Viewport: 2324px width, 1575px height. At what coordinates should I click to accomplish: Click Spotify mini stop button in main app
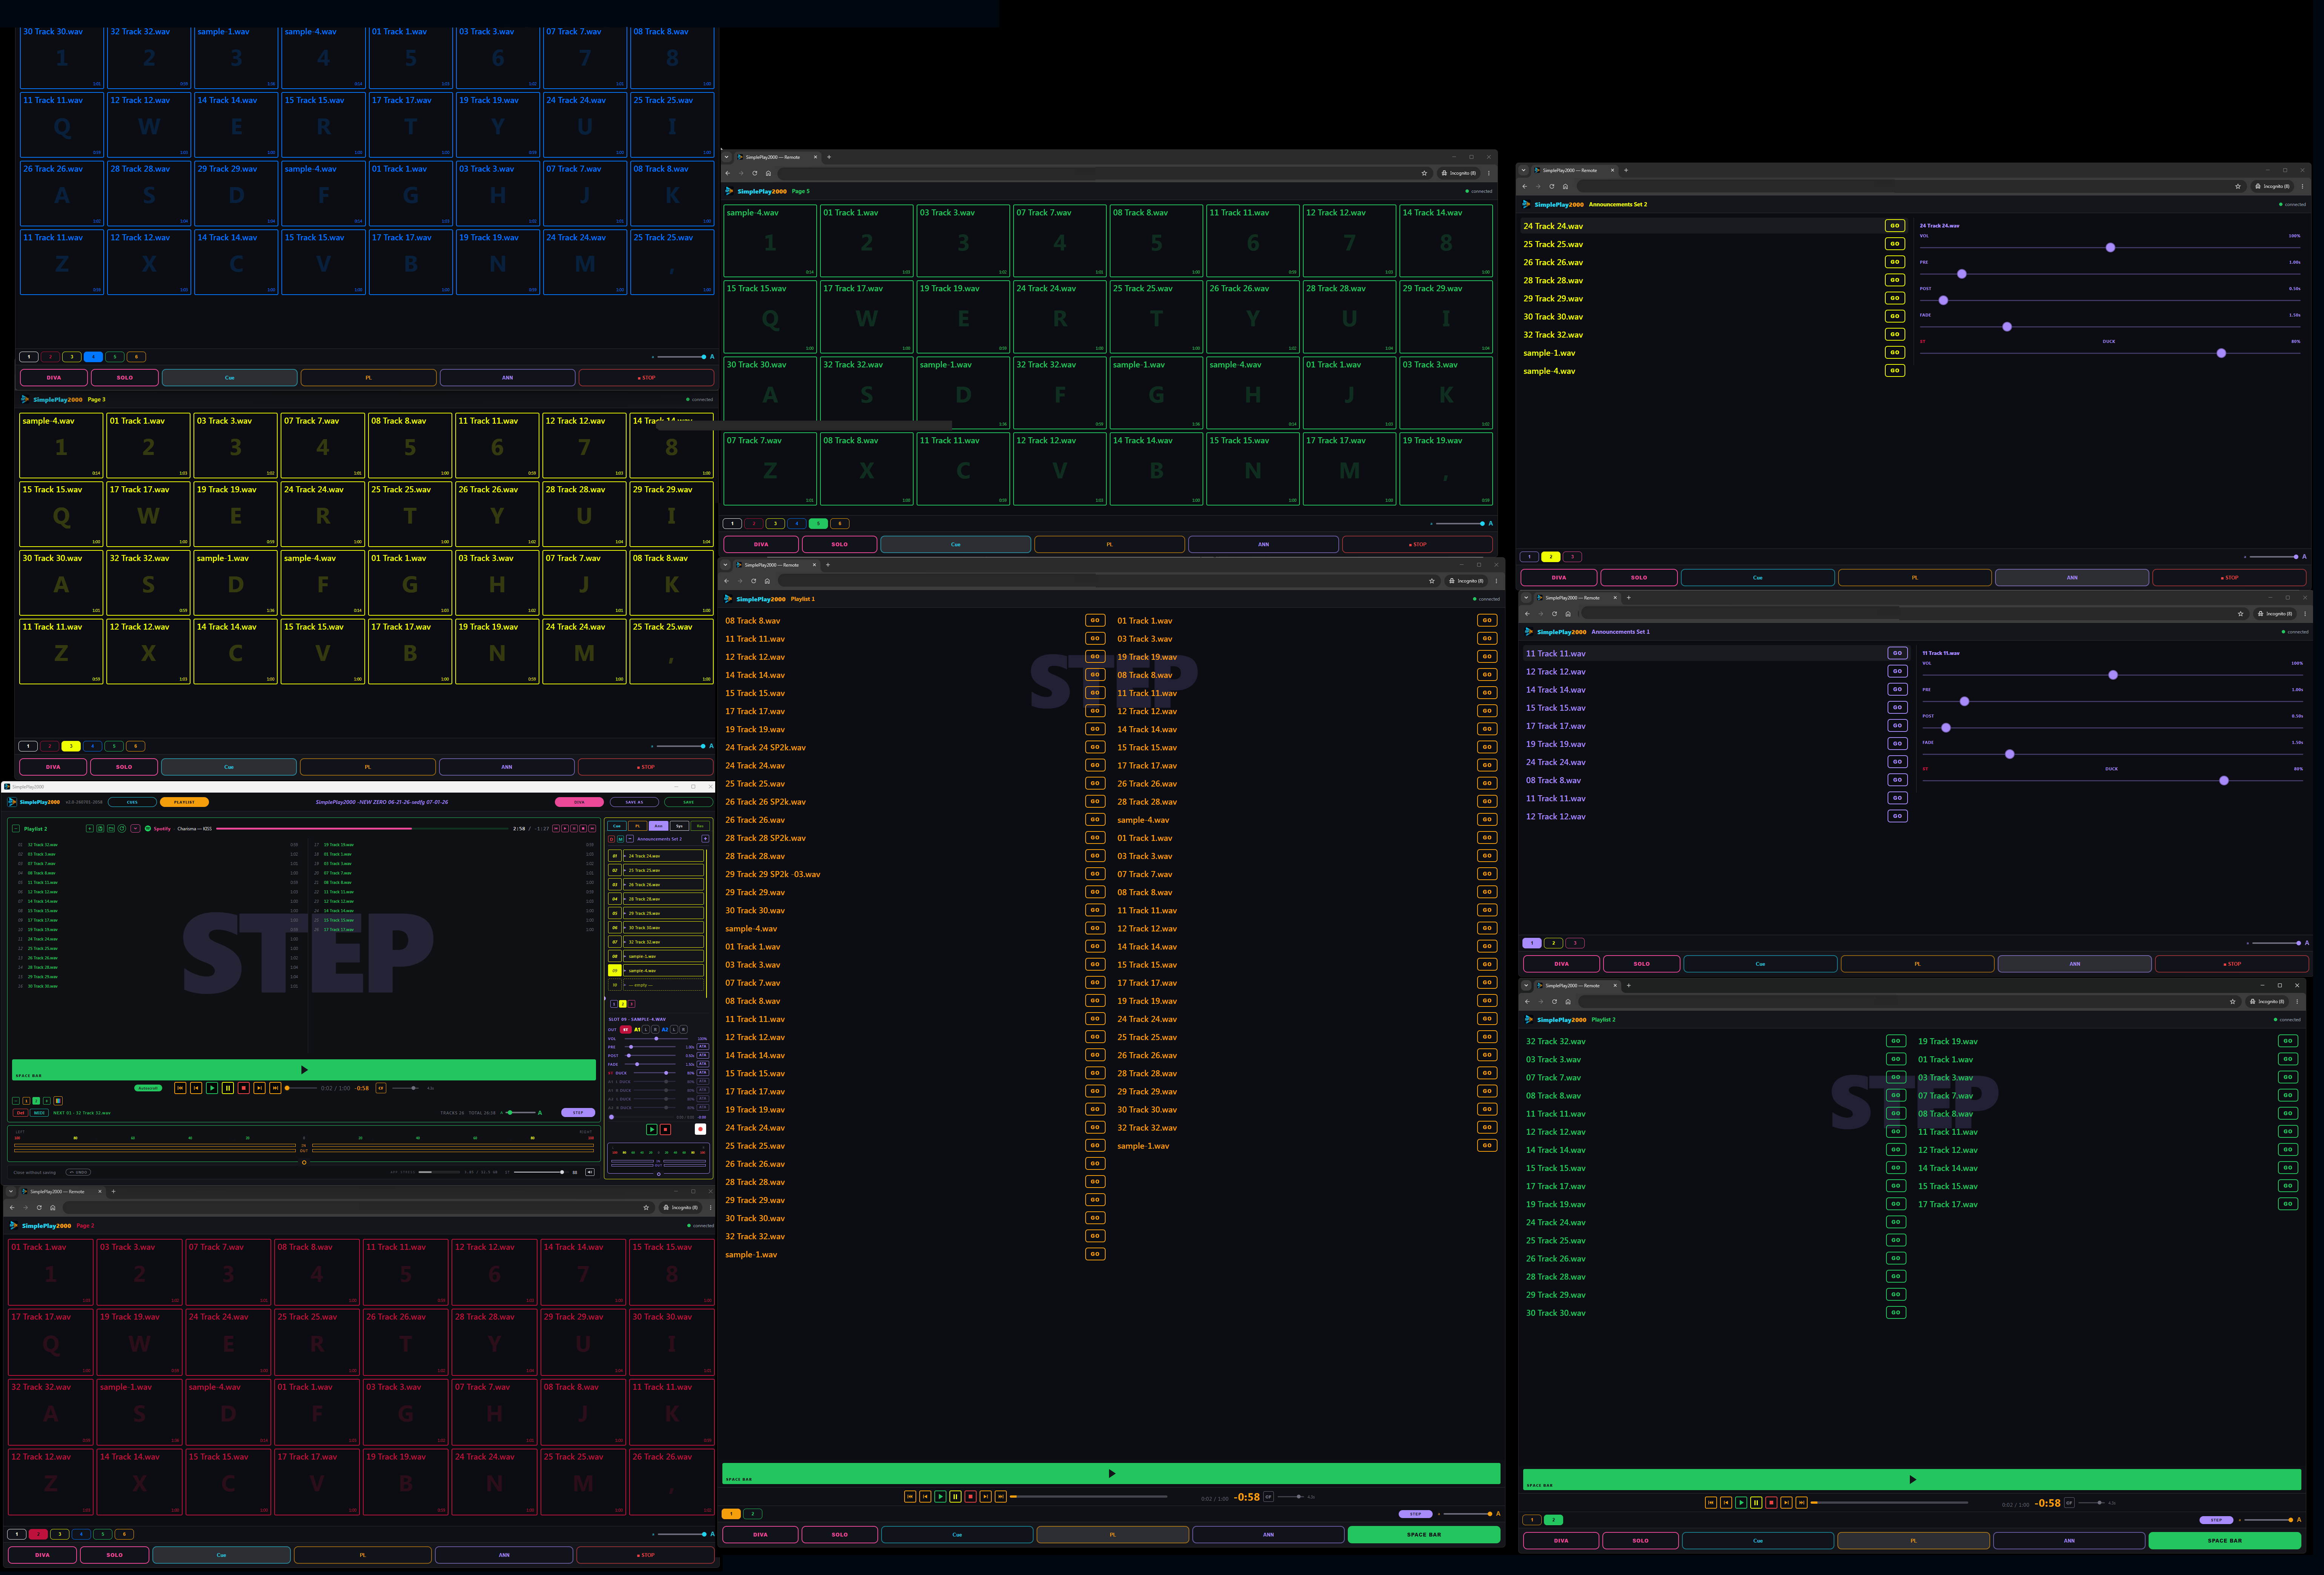tap(583, 829)
